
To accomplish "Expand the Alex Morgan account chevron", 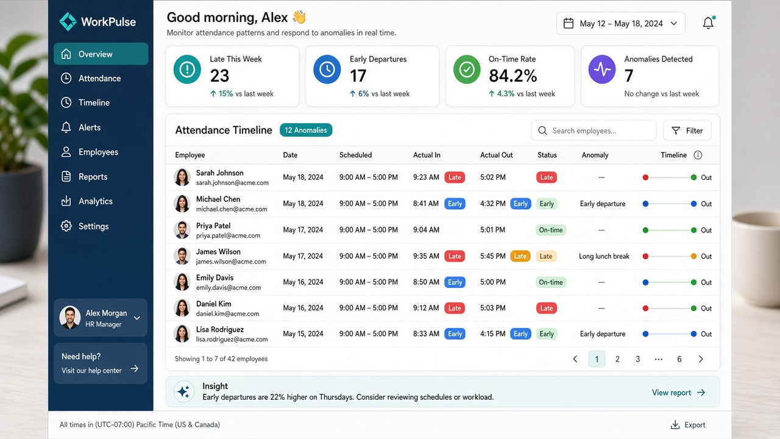I will (137, 318).
